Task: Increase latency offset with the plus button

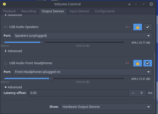Action: coord(142,93)
